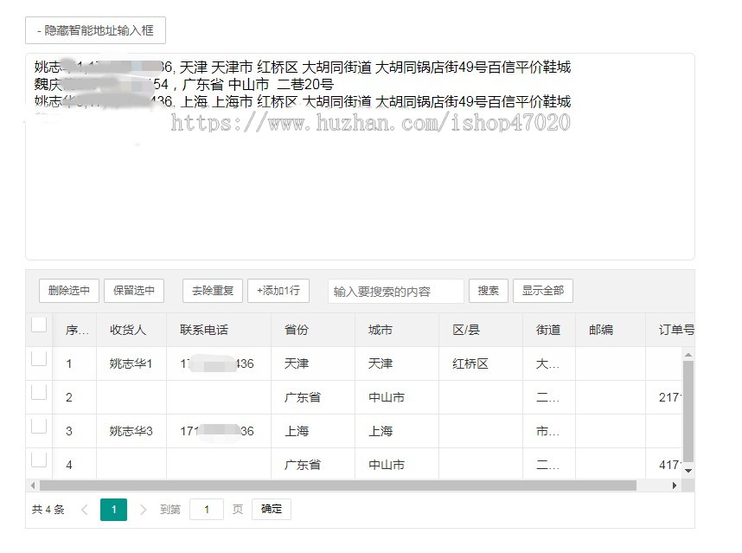Click the vertical scrollbar up arrow
The width and height of the screenshot is (742, 553).
pos(688,355)
